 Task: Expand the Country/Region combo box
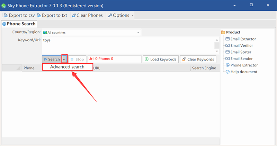pyautogui.click(x=138, y=33)
